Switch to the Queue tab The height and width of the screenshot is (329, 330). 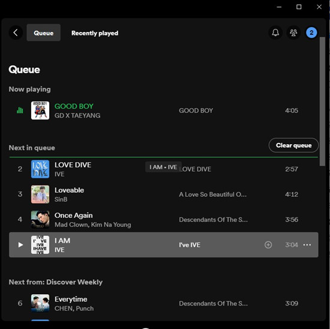coord(44,32)
